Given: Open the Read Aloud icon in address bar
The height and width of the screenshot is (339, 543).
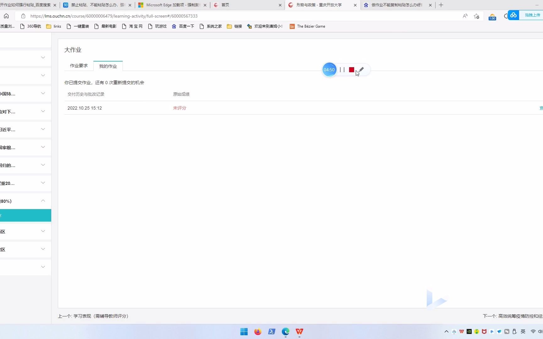Looking at the screenshot, I should click(465, 16).
